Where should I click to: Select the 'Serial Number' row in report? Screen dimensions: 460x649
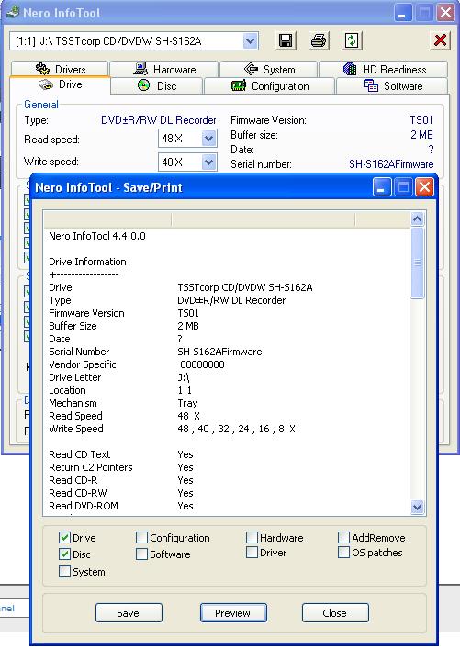pos(227,352)
